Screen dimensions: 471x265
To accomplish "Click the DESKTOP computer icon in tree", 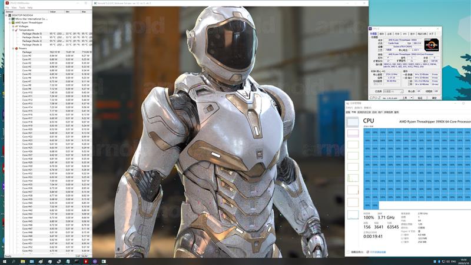I will [9, 15].
